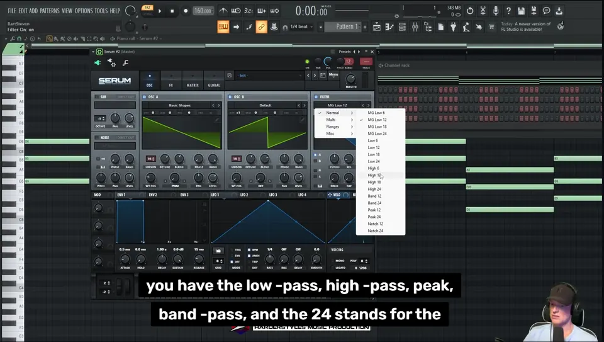This screenshot has height=342, width=604.
Task: Toggle LFO BPM sync checkbox
Action: (x=249, y=250)
